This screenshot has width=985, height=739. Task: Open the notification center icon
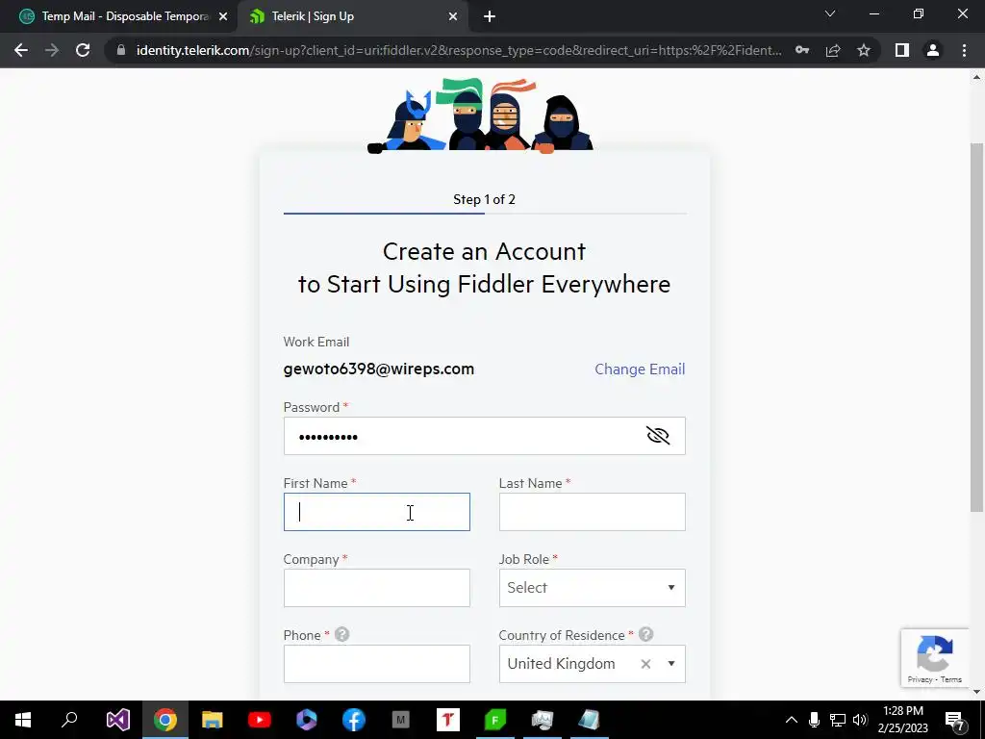coord(955,722)
